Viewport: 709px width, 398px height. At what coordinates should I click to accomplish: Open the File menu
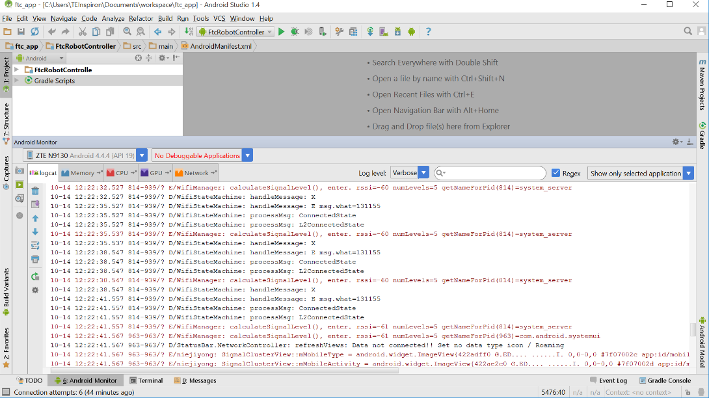tap(7, 19)
